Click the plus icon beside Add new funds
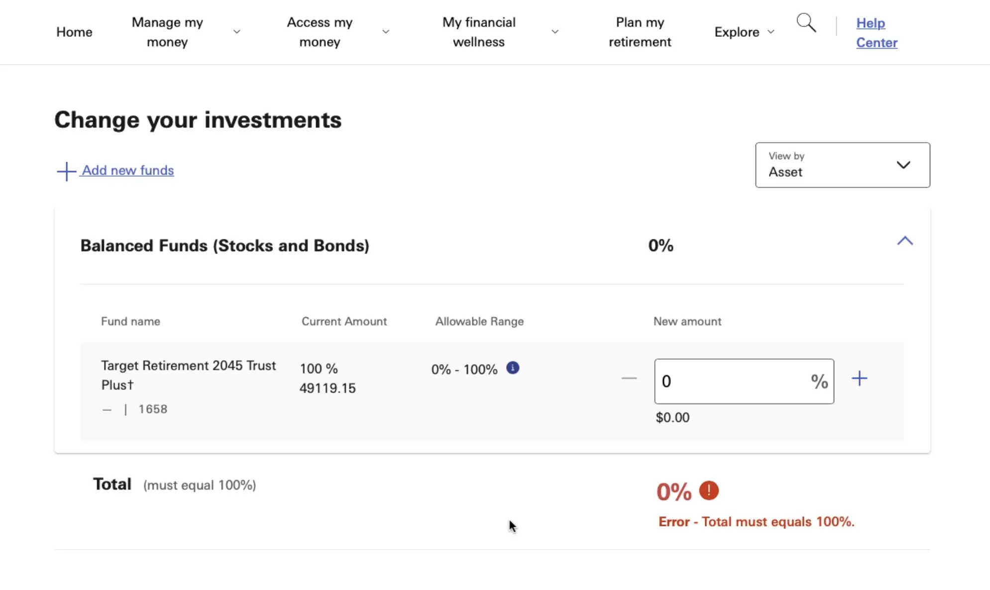Image resolution: width=990 pixels, height=590 pixels. tap(66, 172)
